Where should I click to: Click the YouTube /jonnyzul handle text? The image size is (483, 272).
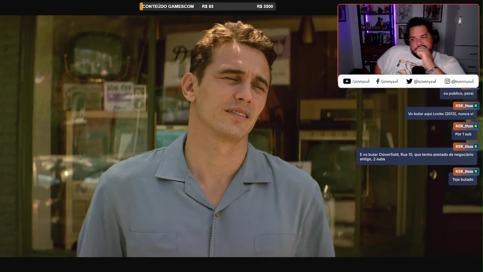click(361, 81)
